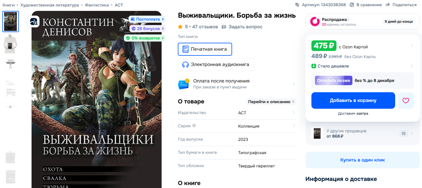Select second thumbnail with shirt image
422x188 pixels.
pos(11,43)
